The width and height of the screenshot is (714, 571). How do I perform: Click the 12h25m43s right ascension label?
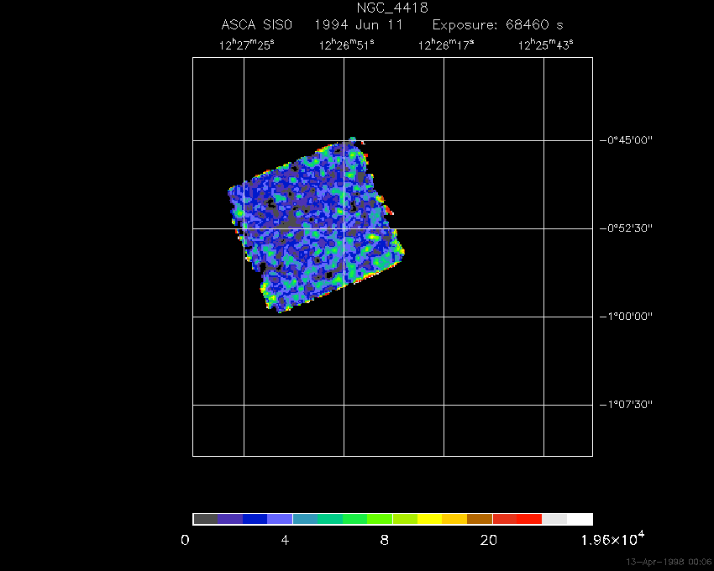[x=546, y=45]
